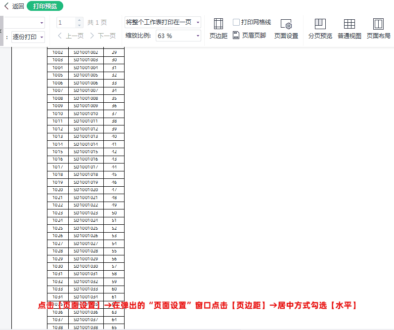Select the 打印预览 tab
The height and width of the screenshot is (330, 394).
coord(45,6)
